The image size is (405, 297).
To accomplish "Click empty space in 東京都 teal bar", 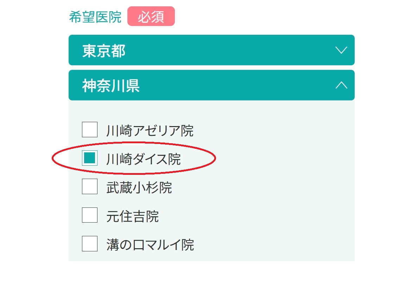I will [227, 50].
